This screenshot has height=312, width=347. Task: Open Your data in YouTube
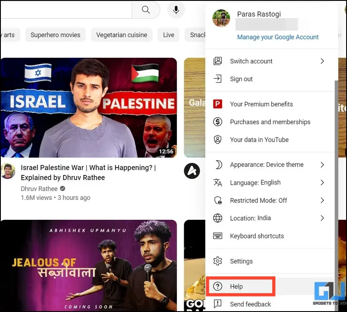270,140
